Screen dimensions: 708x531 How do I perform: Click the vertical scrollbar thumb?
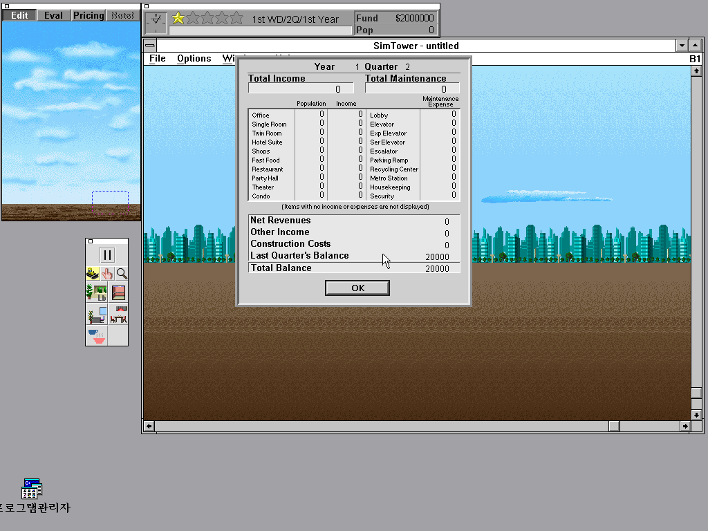click(696, 393)
